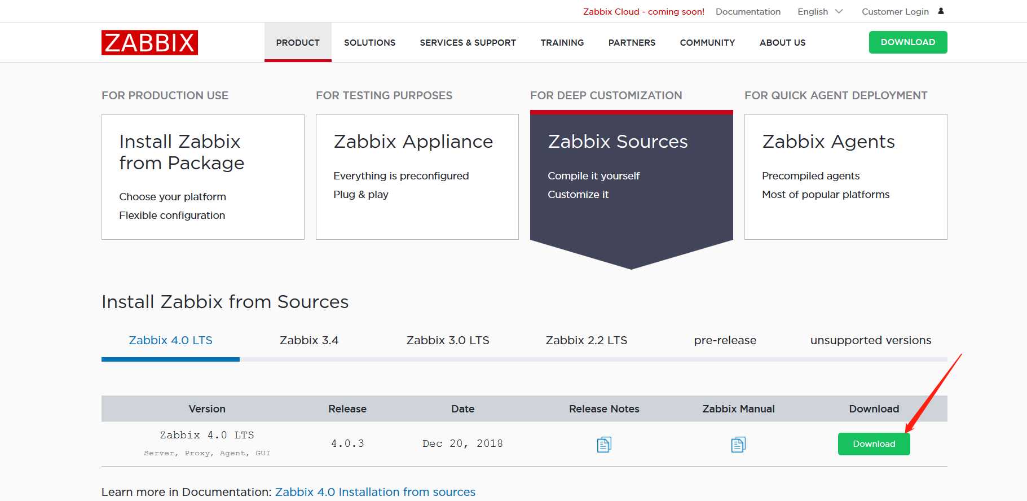The image size is (1027, 501).
Task: Select the unsupported versions tab
Action: [x=871, y=340]
